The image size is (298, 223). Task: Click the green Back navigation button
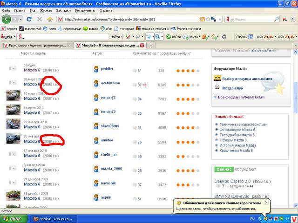click(x=6, y=19)
